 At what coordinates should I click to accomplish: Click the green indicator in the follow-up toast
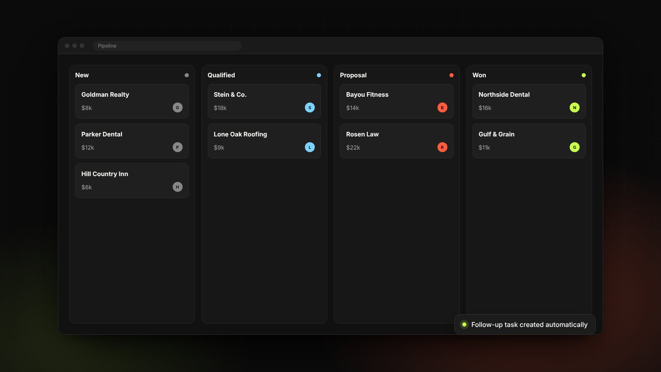(464, 324)
